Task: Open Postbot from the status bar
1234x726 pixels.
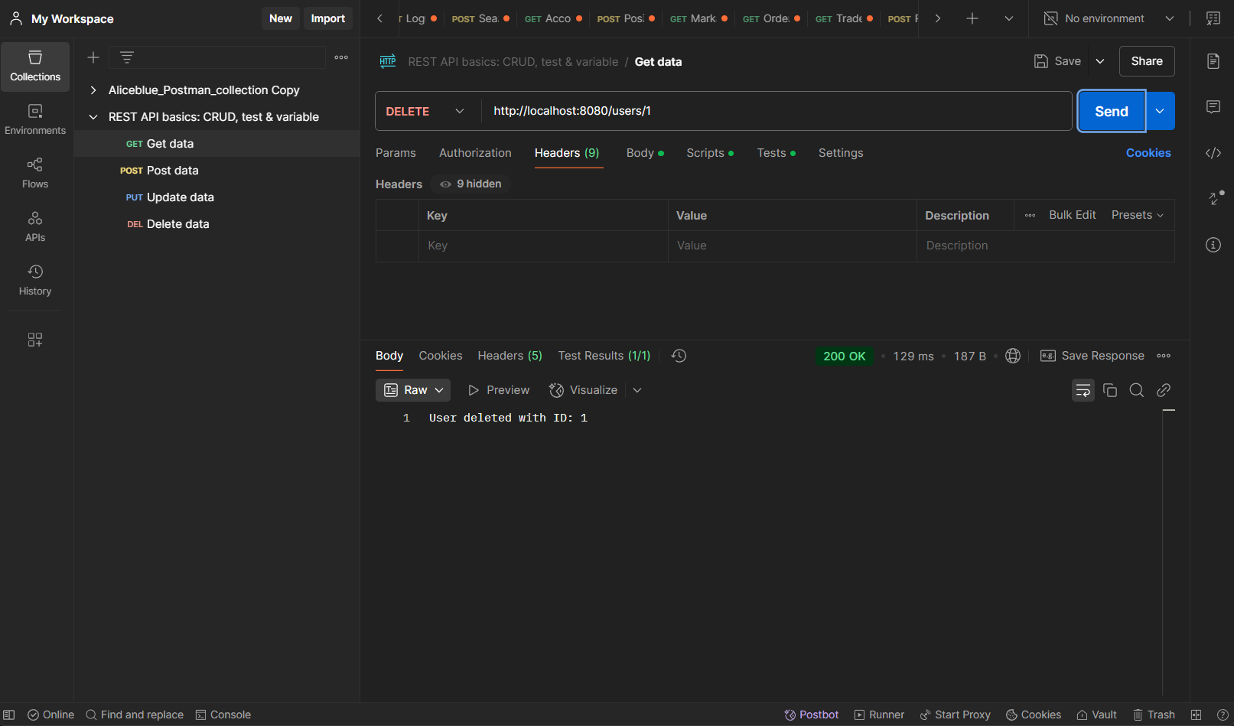Action: click(812, 715)
